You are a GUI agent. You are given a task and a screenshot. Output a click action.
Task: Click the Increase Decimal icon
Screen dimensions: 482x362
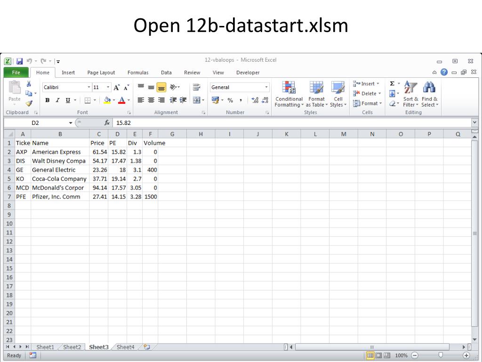point(255,100)
